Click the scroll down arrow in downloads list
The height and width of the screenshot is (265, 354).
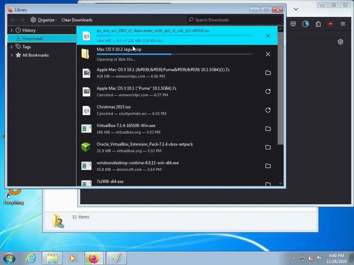[x=280, y=183]
